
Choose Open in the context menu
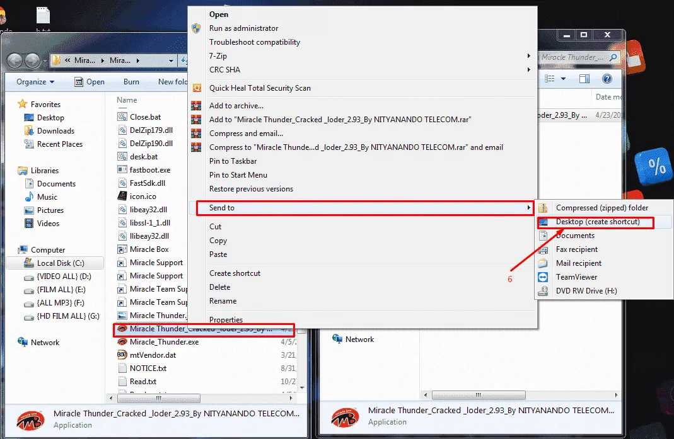(363, 14)
